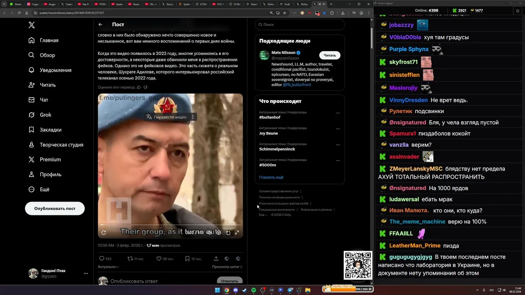
Task: Open the Читать sidebar item
Action: pyautogui.click(x=42, y=85)
